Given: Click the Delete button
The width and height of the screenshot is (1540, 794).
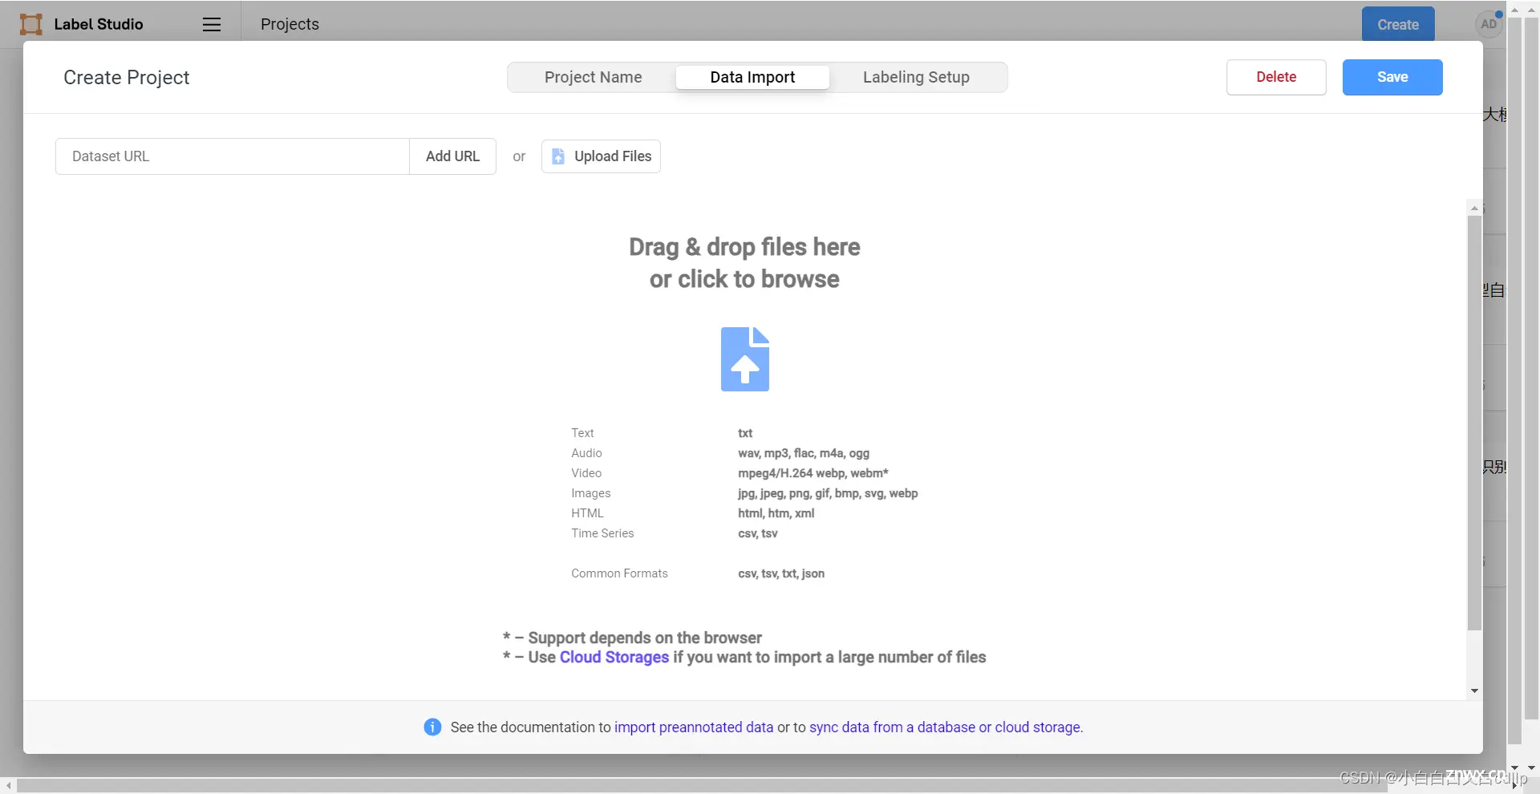Looking at the screenshot, I should [x=1276, y=77].
